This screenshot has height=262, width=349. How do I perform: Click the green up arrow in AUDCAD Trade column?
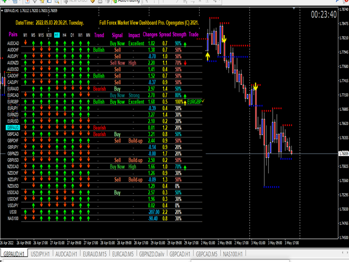(x=185, y=43)
